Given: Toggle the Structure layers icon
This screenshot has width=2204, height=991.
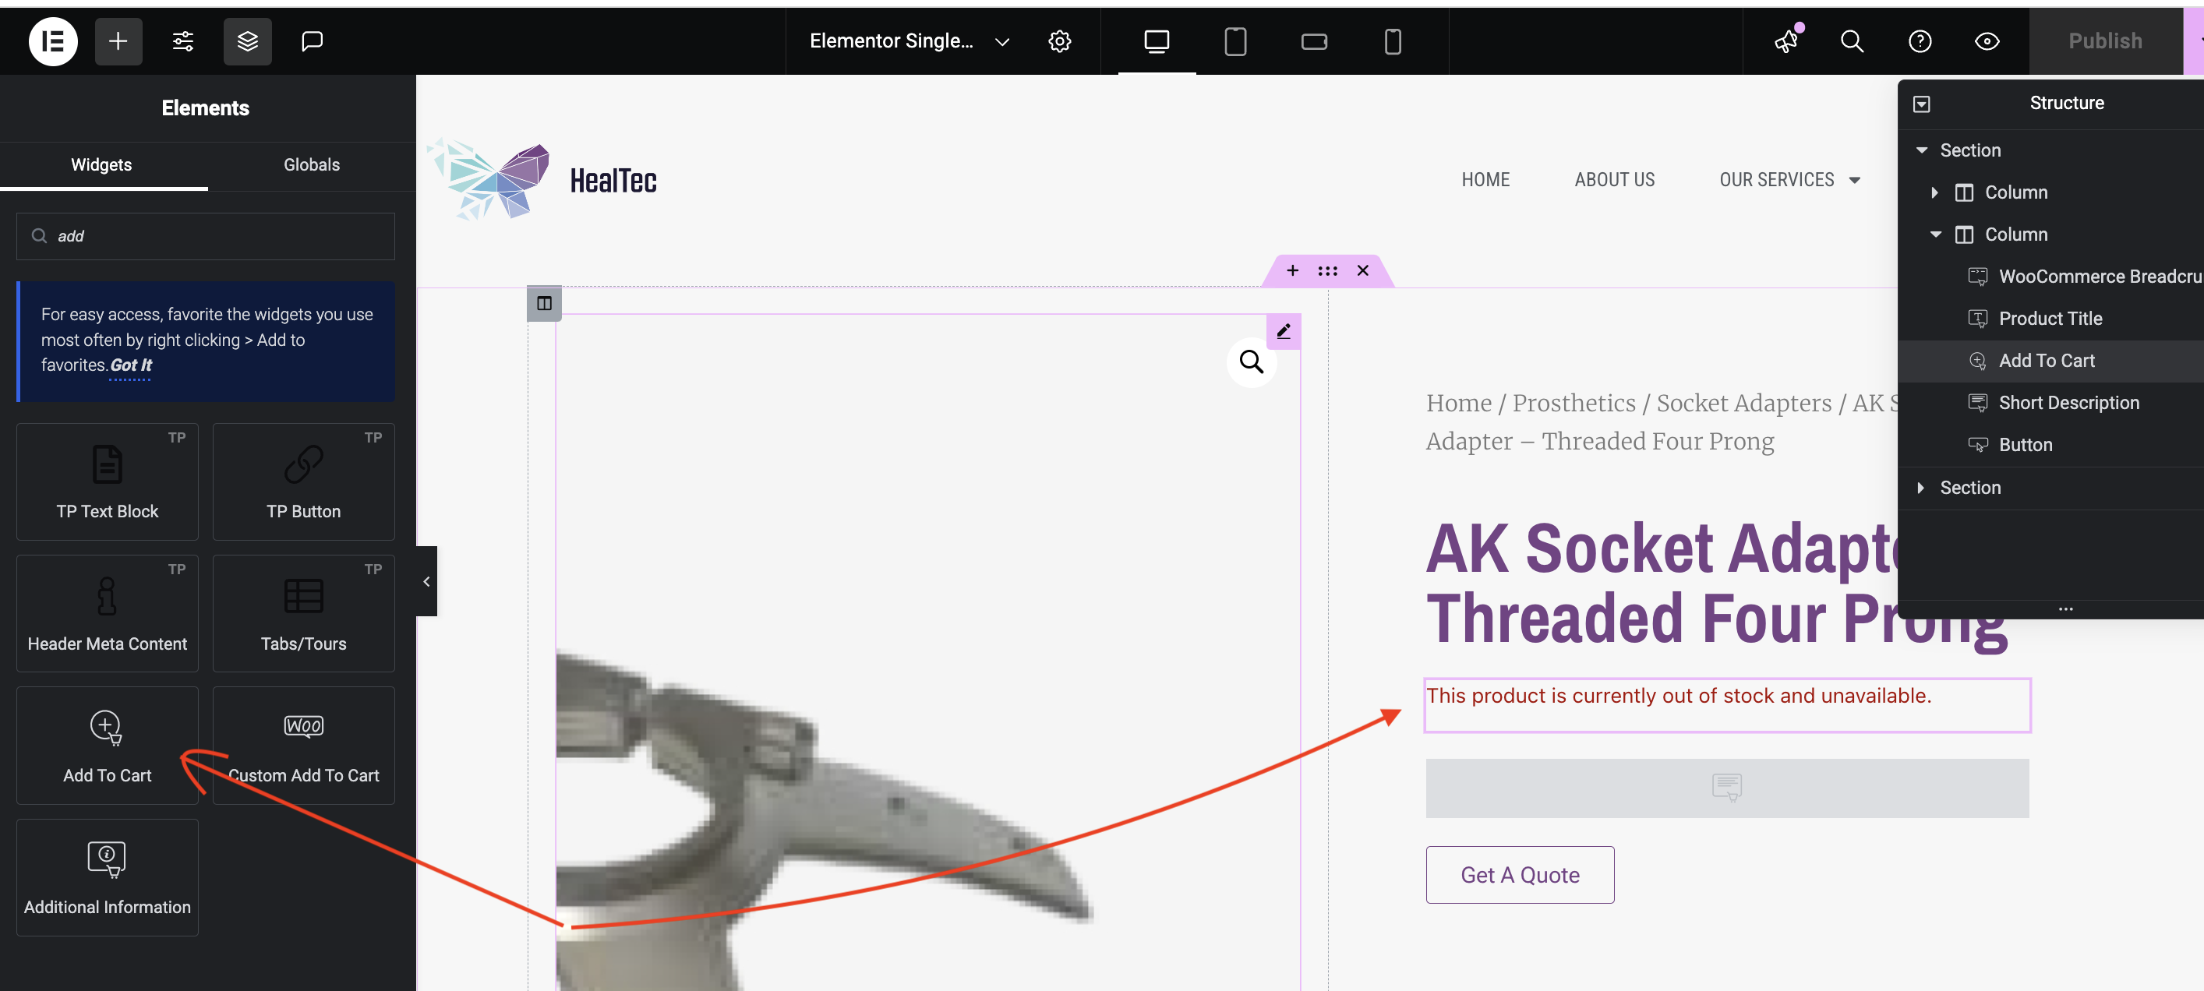Looking at the screenshot, I should [247, 41].
